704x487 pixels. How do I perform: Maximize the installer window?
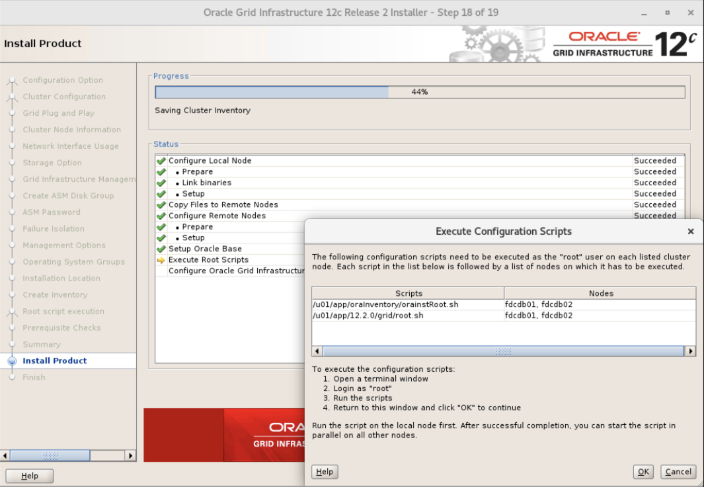click(668, 13)
